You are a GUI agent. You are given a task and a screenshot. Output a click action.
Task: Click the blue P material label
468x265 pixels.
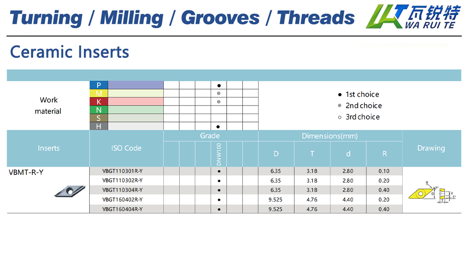point(98,85)
